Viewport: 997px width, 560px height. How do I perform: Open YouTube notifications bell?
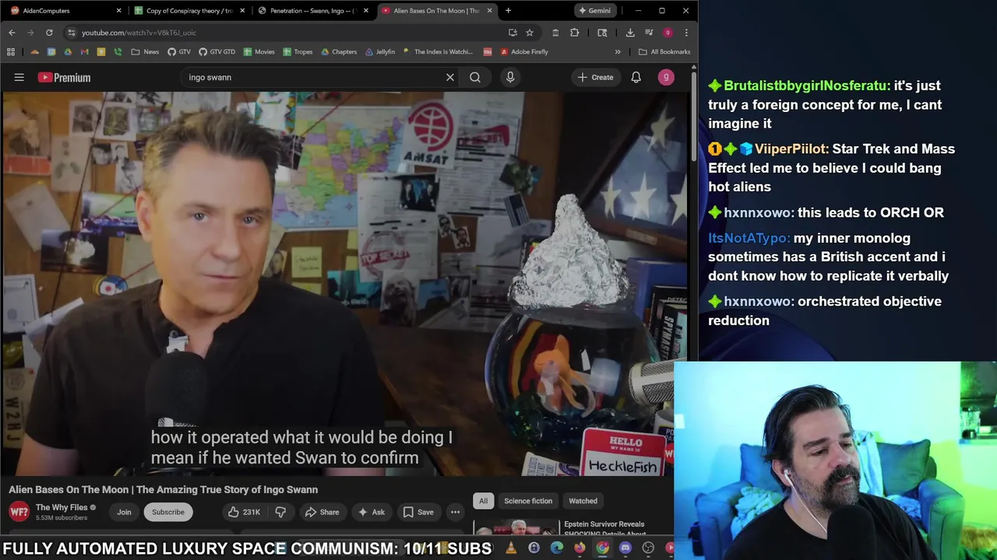(x=636, y=77)
